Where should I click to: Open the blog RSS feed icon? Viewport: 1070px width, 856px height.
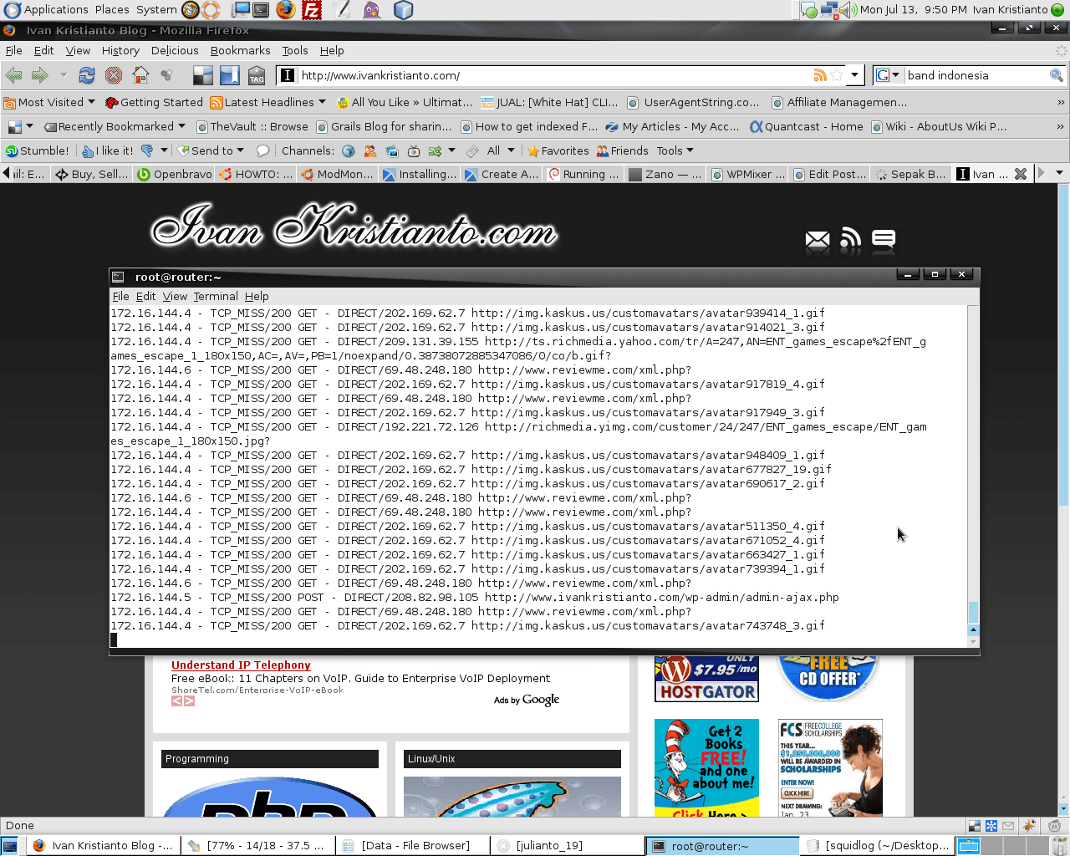click(x=850, y=238)
